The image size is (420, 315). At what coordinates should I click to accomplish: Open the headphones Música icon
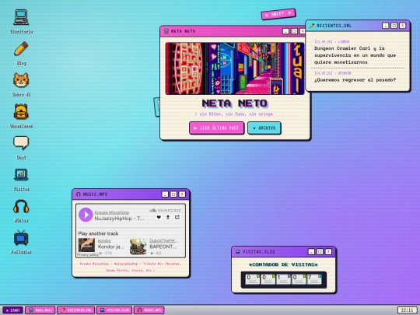point(21,211)
